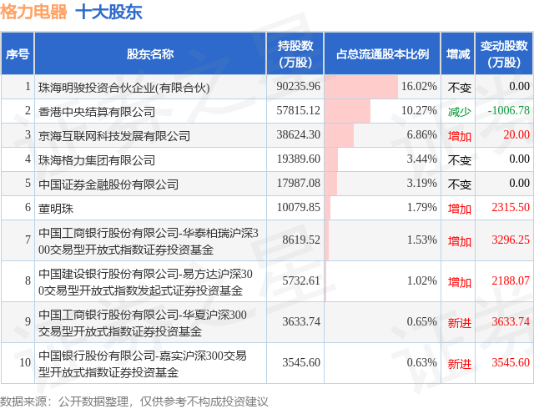534x409 pixels.
Task: Click holdings value 8619.52
Action: (301, 240)
